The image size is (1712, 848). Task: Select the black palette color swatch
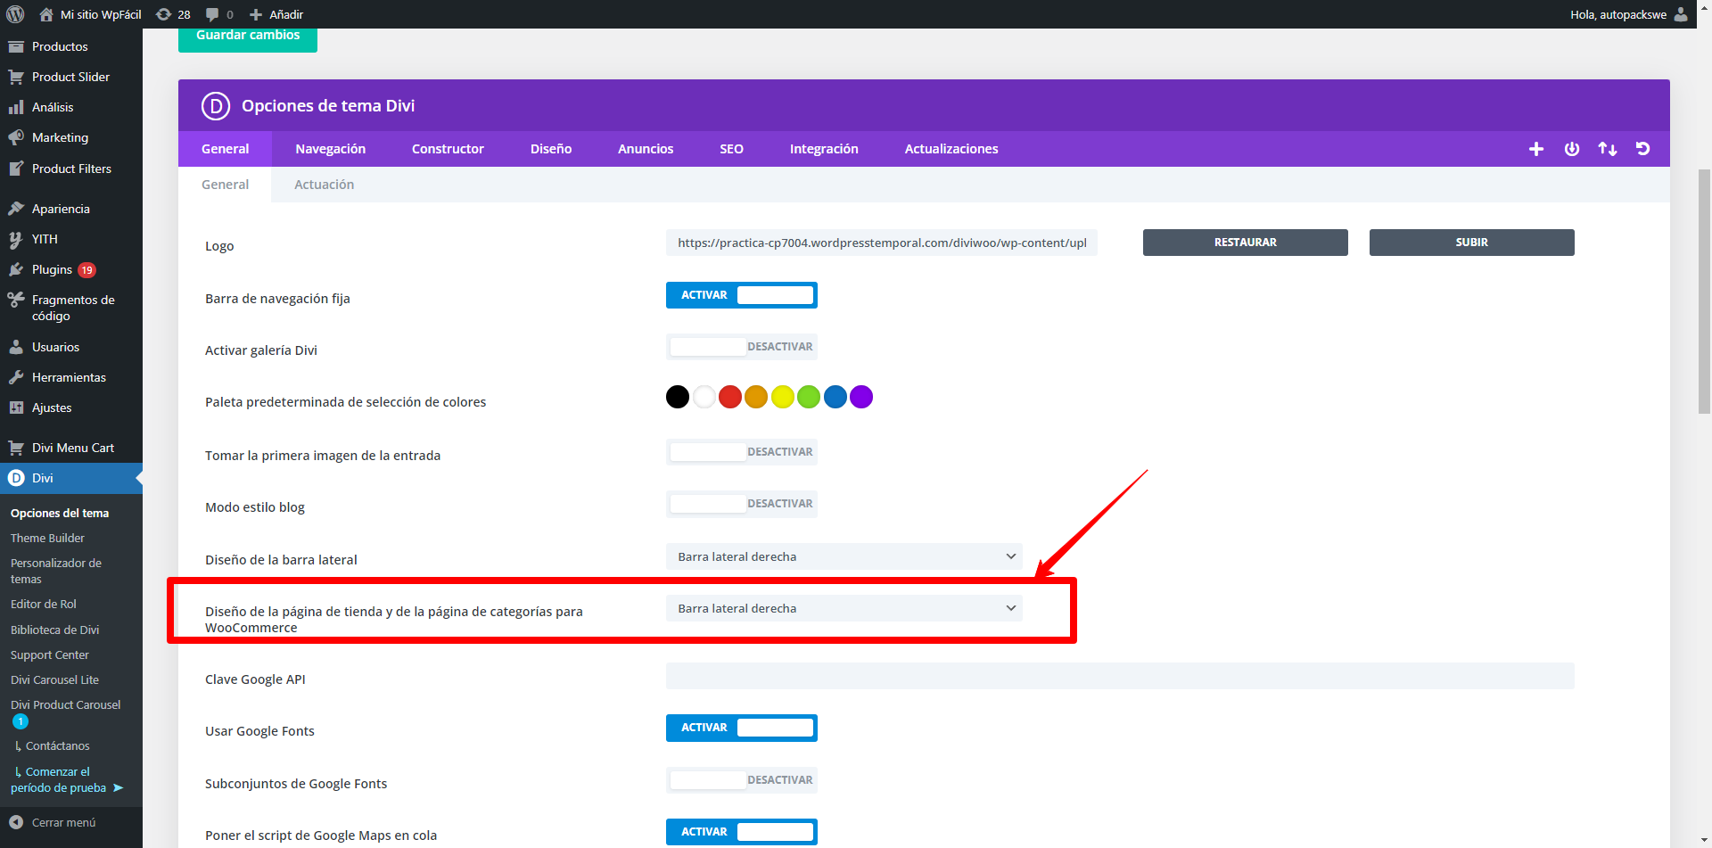[678, 397]
